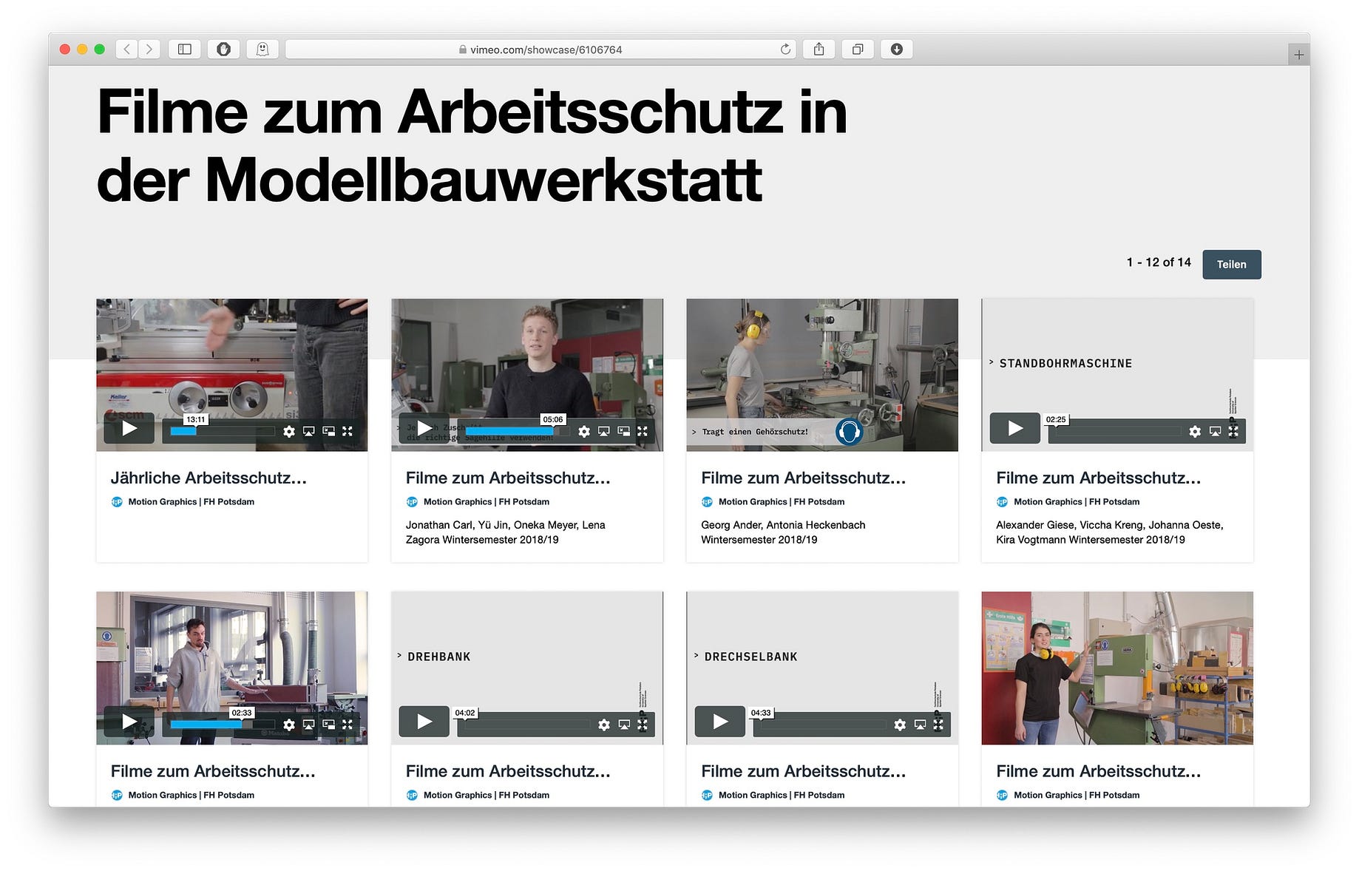The width and height of the screenshot is (1359, 871).
Task: Play the Drehbank video
Action: 424,722
